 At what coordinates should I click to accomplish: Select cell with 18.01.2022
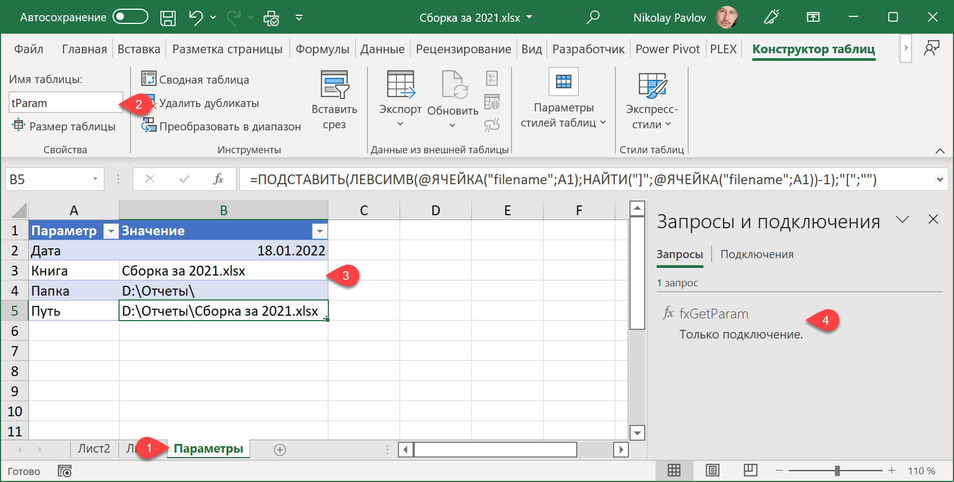pyautogui.click(x=223, y=251)
